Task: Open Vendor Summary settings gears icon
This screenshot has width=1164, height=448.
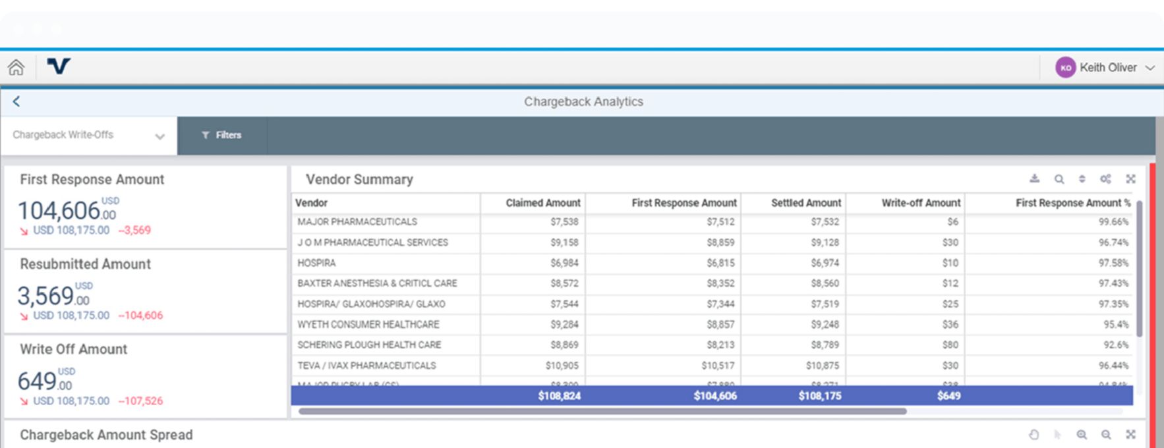Action: point(1105,179)
